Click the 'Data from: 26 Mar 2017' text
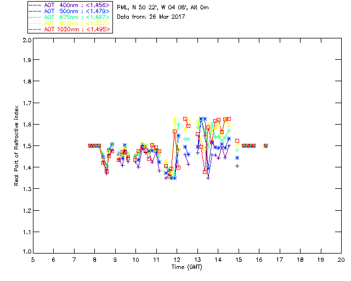This screenshot has height=281, width=351. 151,16
